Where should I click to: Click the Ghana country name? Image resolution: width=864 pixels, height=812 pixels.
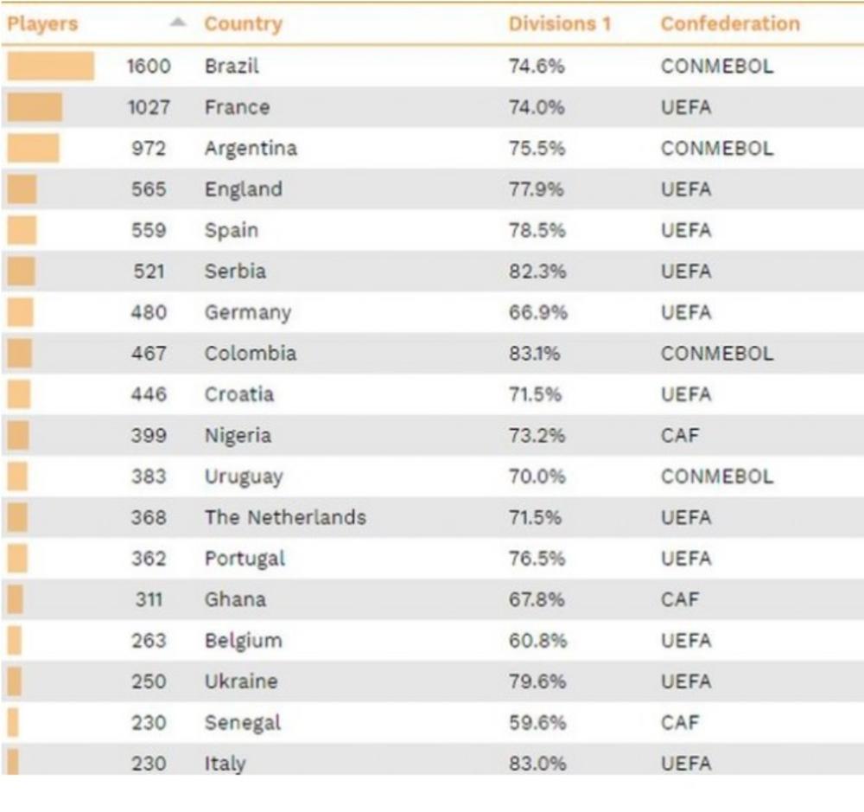(235, 599)
